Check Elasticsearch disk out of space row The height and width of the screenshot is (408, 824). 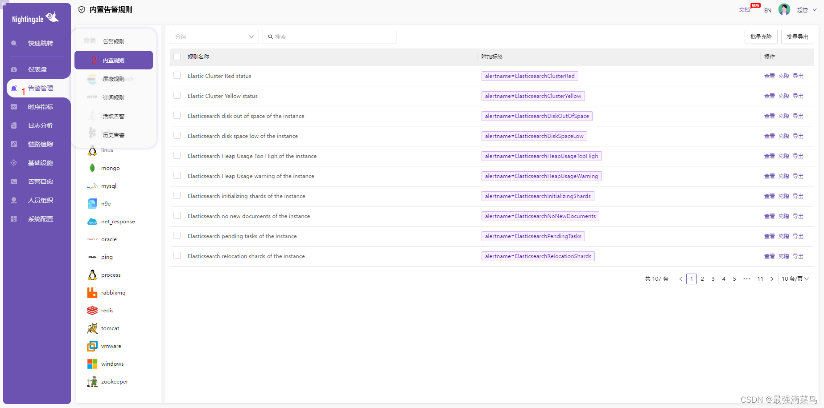tap(177, 116)
